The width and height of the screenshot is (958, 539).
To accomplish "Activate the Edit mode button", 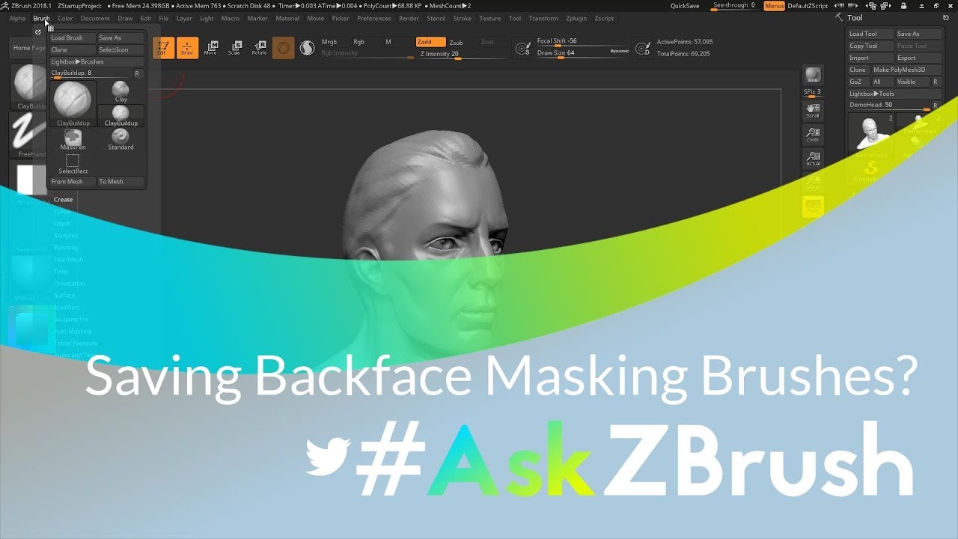I will [165, 48].
